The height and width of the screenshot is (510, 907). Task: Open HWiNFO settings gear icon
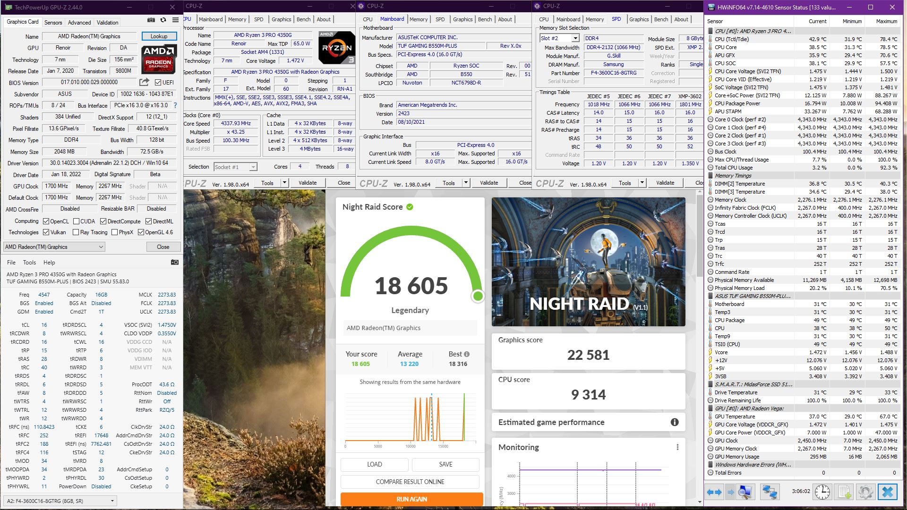[866, 492]
